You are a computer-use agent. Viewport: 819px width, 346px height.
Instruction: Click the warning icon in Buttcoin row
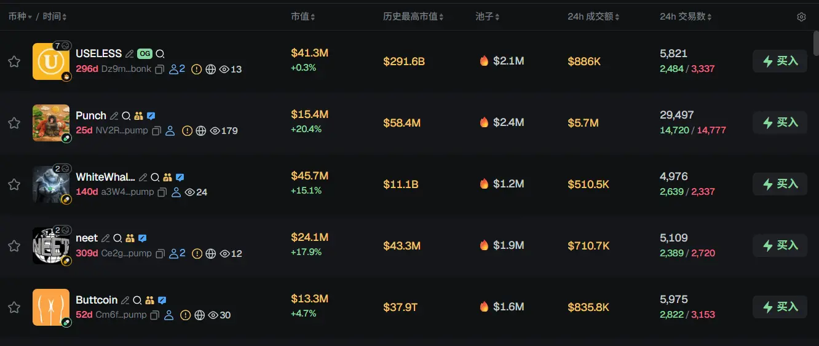pyautogui.click(x=186, y=315)
